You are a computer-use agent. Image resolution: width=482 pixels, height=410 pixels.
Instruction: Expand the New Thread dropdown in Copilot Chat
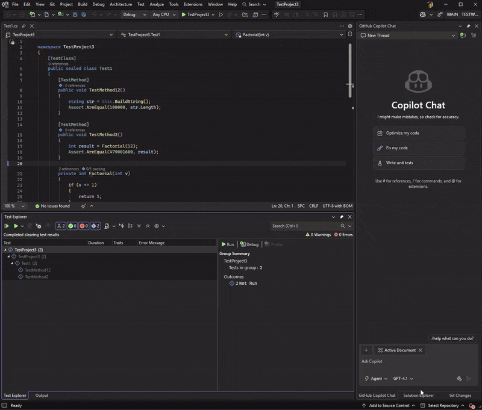(x=455, y=35)
